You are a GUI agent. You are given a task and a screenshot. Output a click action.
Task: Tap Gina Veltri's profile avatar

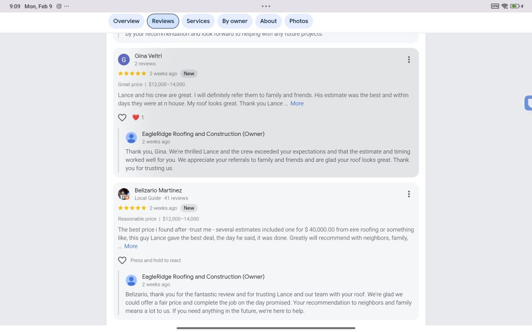[x=124, y=60]
